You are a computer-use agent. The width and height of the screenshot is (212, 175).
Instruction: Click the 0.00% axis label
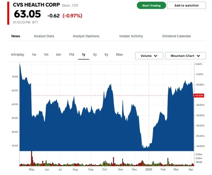coord(199,64)
